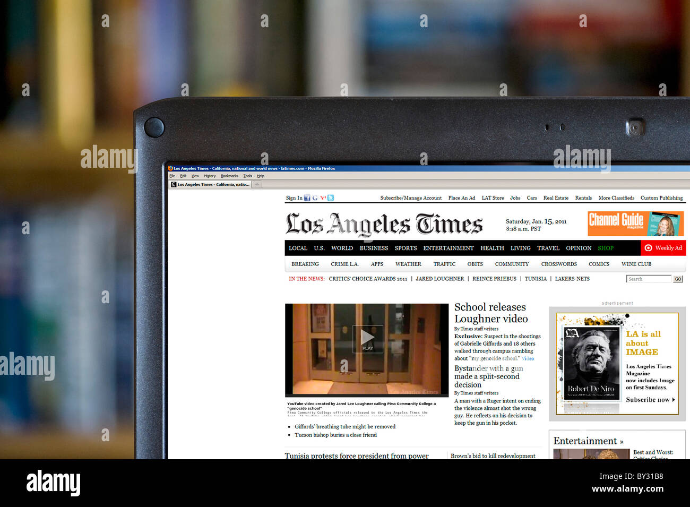Image resolution: width=690 pixels, height=507 pixels.
Task: Open the OBITS subnav link
Action: (475, 264)
